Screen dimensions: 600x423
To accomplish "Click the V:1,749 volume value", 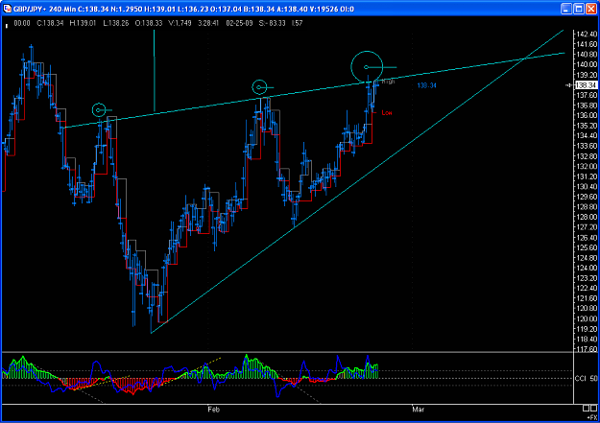I will pos(180,23).
